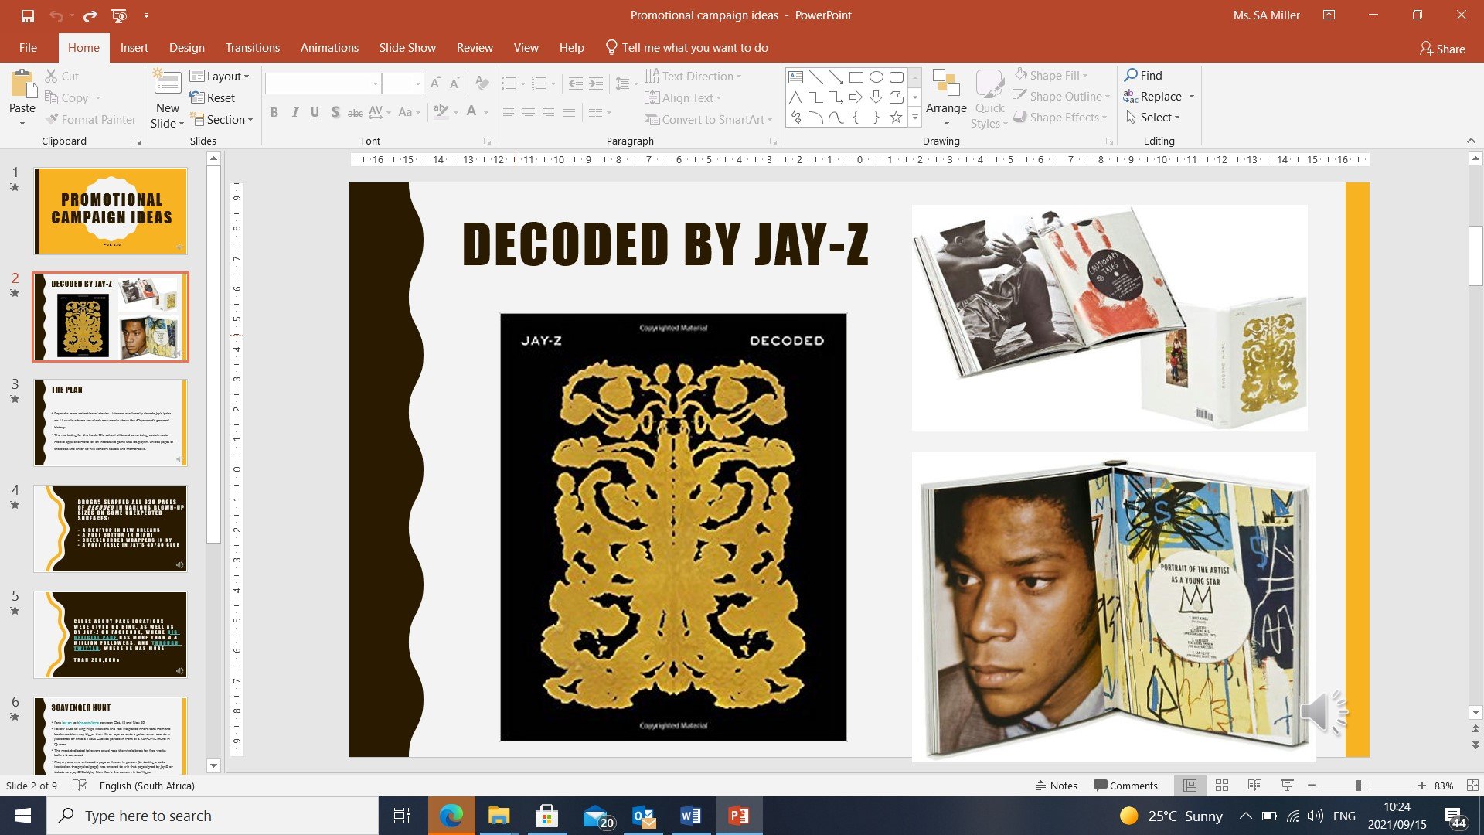Start presentation from beginning icon
Image resolution: width=1484 pixels, height=835 pixels.
[119, 15]
